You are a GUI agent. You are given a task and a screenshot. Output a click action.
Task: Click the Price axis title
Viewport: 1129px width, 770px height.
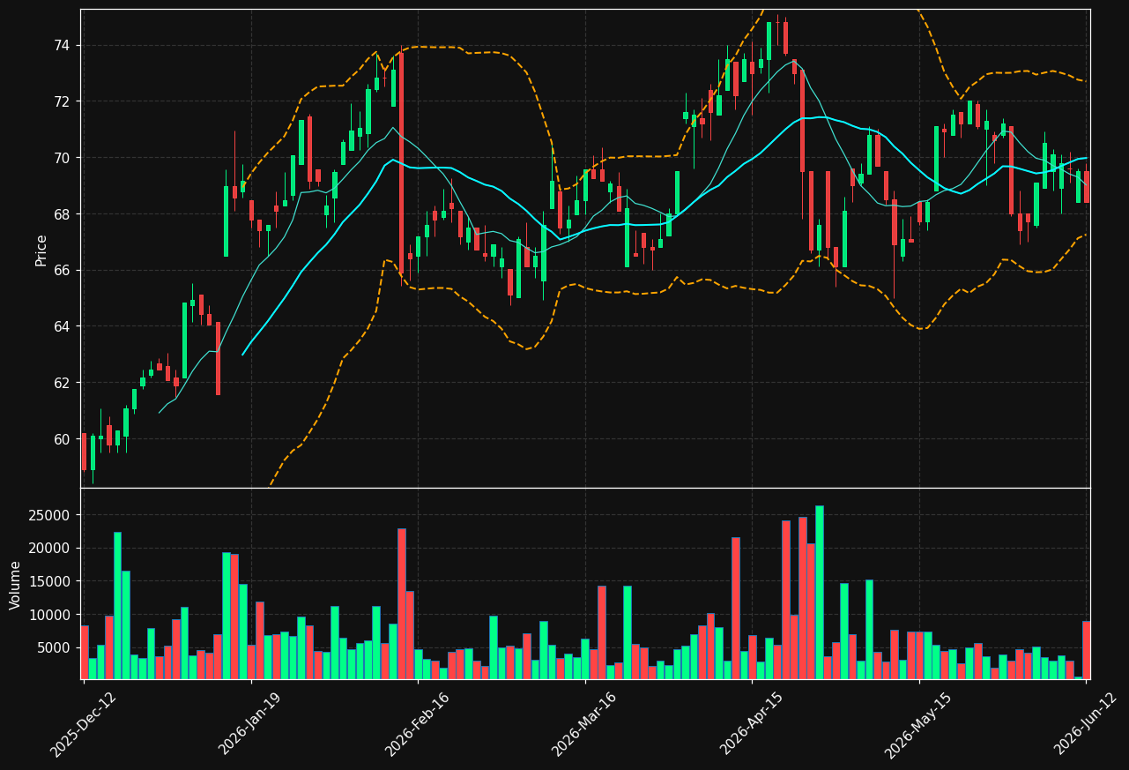point(41,250)
